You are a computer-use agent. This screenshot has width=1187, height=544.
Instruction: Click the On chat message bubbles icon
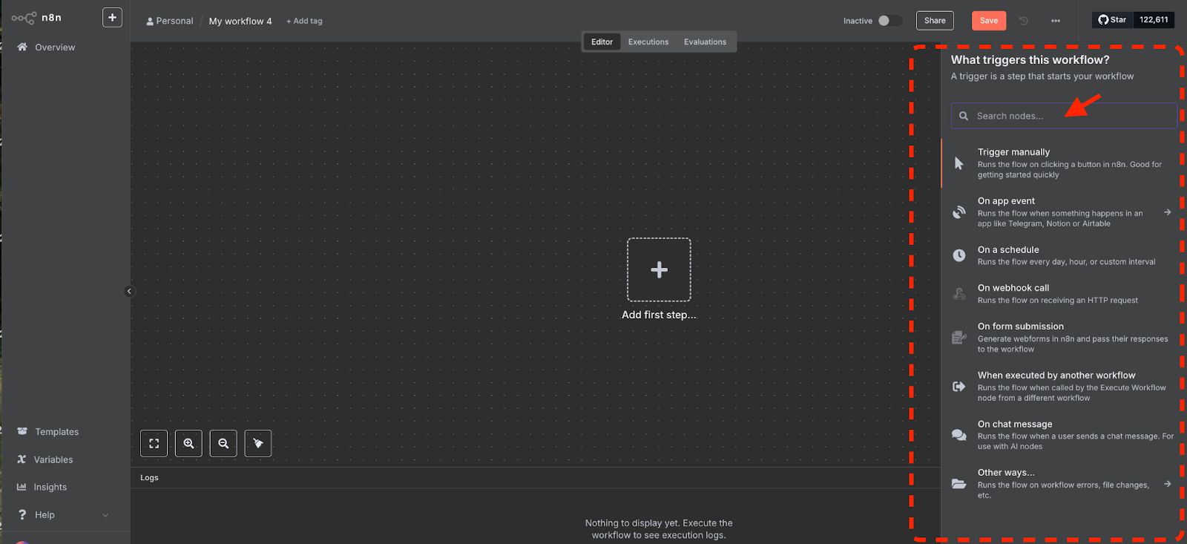tap(959, 435)
